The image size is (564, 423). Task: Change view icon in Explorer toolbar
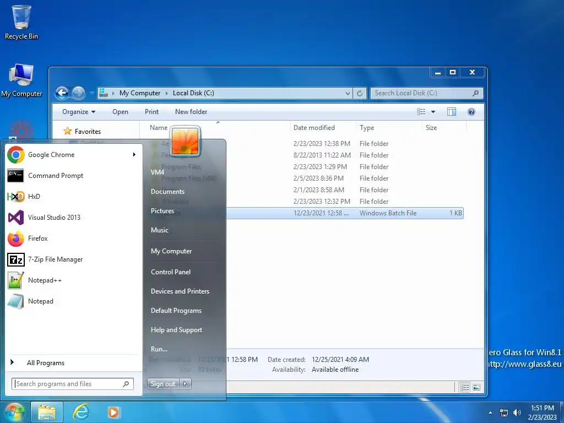(x=421, y=112)
